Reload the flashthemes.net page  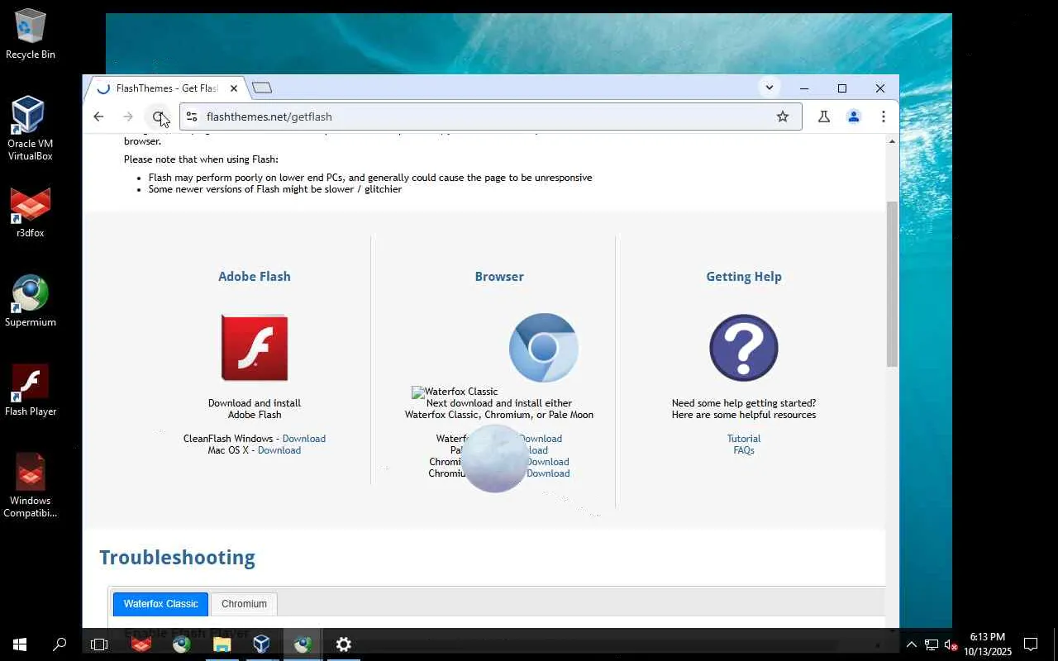158,117
